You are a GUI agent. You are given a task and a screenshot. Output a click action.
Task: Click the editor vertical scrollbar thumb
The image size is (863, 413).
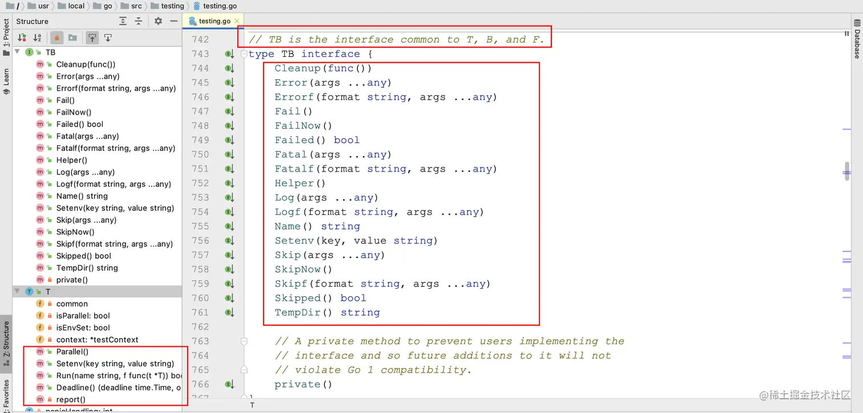pyautogui.click(x=847, y=171)
